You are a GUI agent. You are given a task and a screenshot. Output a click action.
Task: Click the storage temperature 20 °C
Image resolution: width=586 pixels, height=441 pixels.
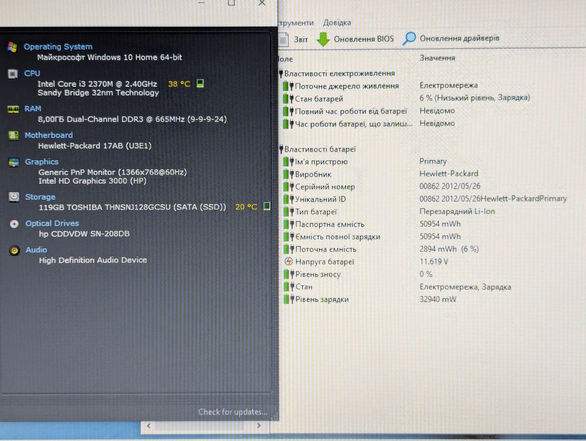246,207
